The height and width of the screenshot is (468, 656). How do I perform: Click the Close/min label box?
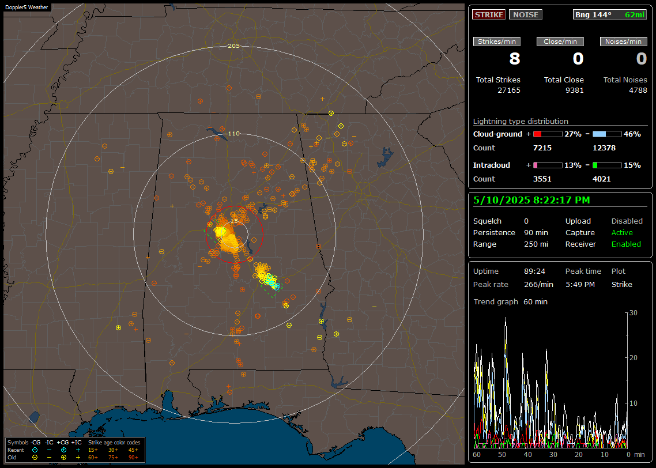point(560,41)
